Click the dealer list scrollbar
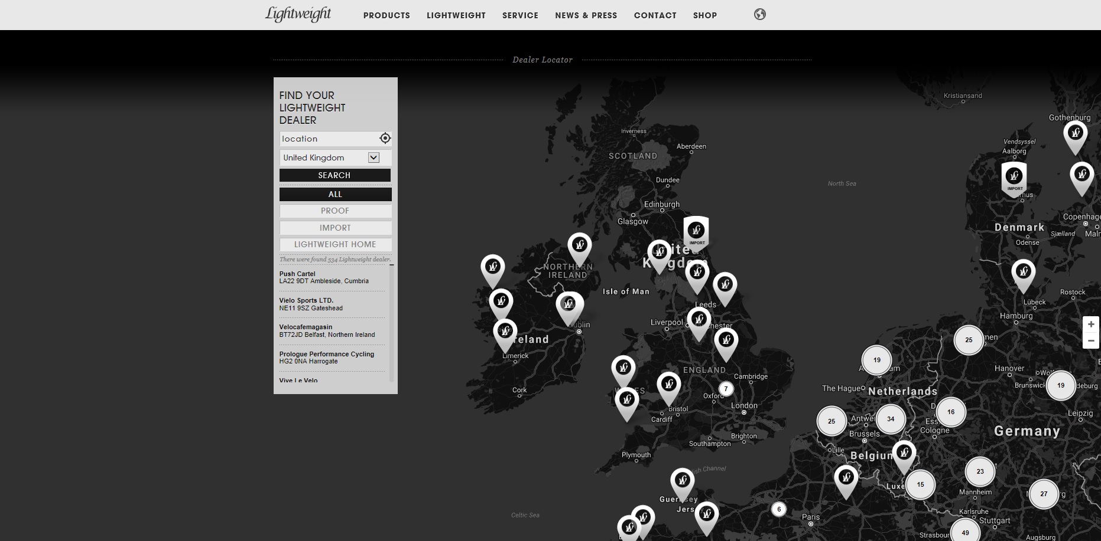 point(391,323)
